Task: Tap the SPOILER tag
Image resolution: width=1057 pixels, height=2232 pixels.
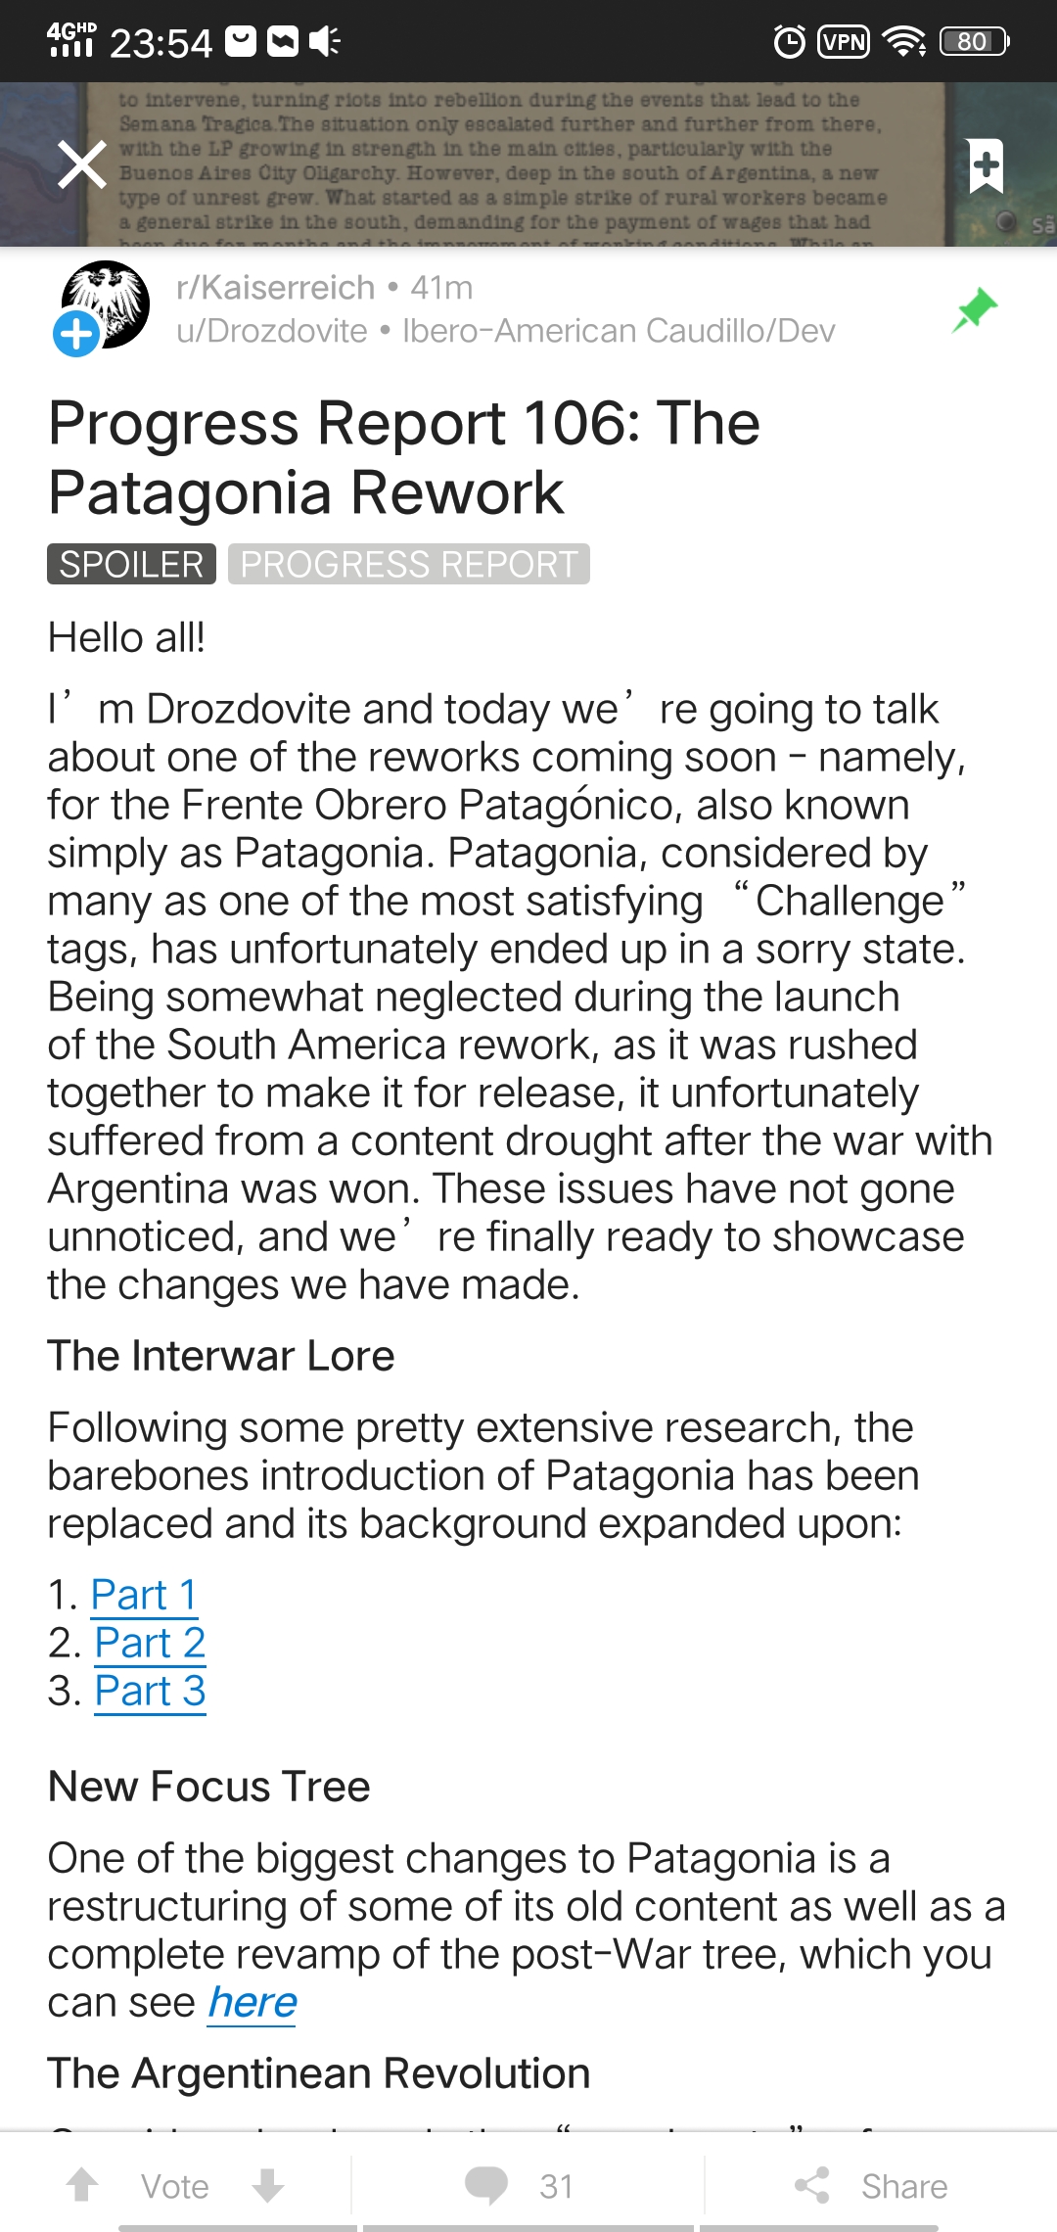Action: pyautogui.click(x=131, y=564)
